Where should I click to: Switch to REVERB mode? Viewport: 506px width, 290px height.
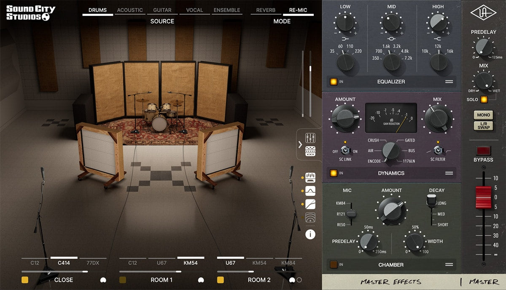tap(266, 10)
